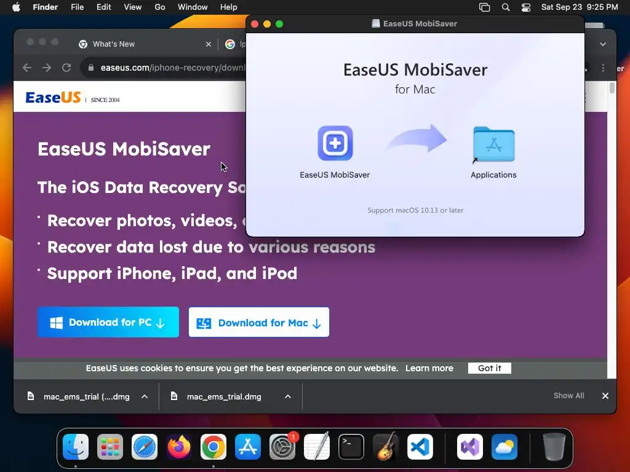Accept cookies with Got it button
630x472 pixels.
tap(489, 368)
